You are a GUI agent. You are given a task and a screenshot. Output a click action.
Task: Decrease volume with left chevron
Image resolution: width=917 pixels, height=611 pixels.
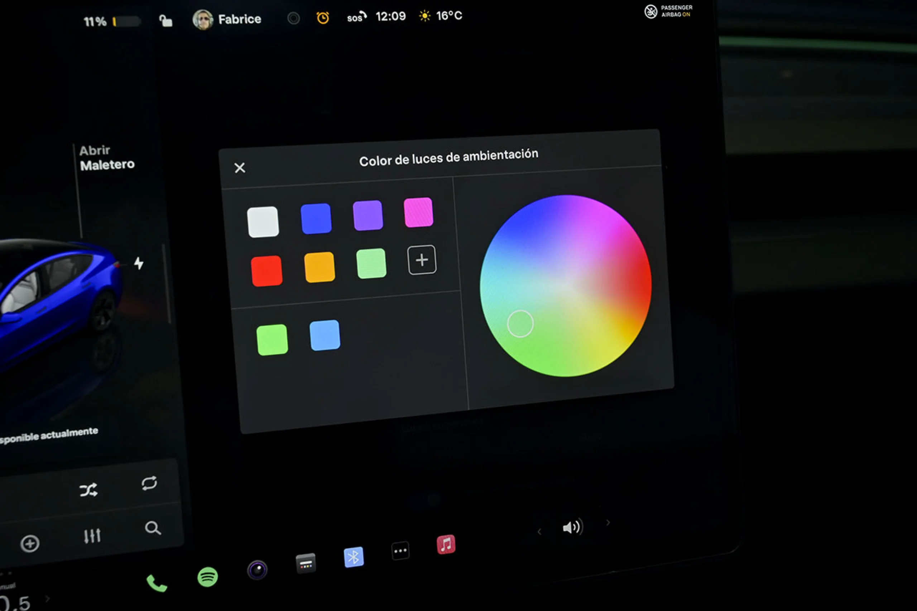click(x=539, y=531)
